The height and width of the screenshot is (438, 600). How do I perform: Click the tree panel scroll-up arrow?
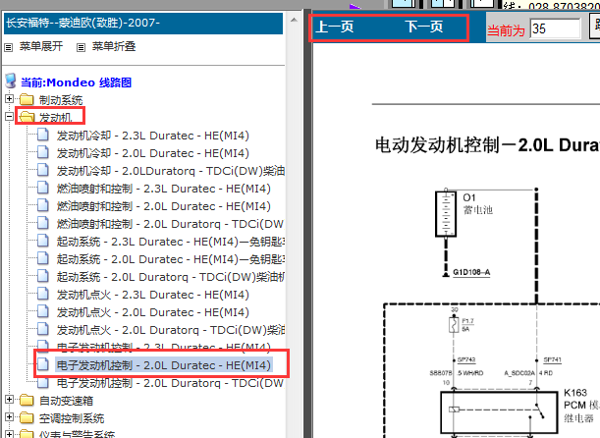coord(294,20)
